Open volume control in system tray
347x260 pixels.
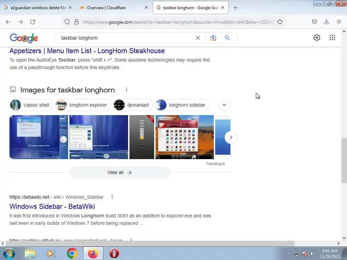click(313, 254)
